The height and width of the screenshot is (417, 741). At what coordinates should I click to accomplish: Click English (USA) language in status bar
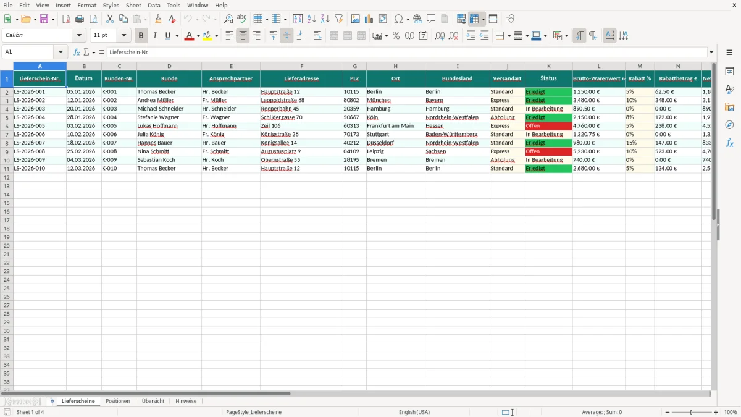pos(414,412)
